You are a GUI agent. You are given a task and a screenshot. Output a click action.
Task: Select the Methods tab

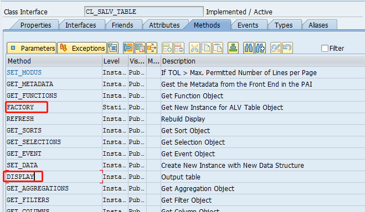tap(207, 25)
